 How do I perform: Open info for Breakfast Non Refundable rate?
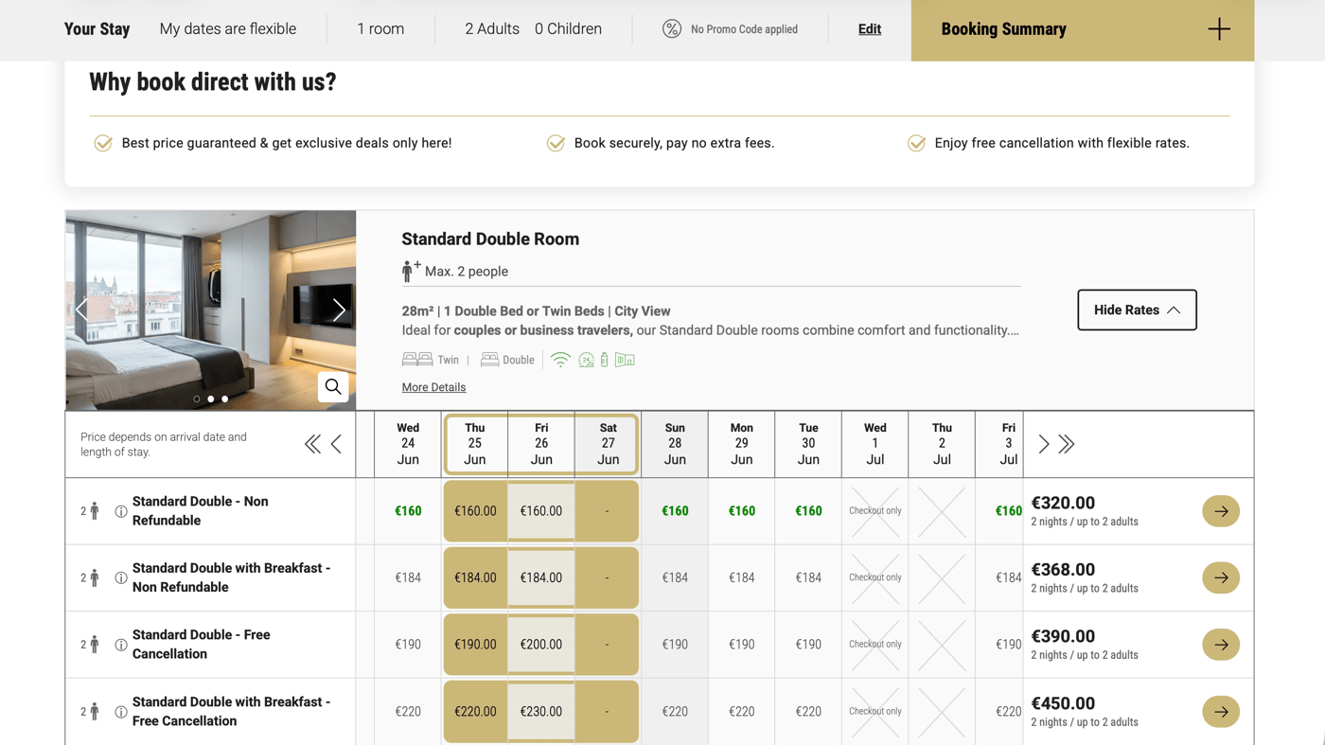121,577
